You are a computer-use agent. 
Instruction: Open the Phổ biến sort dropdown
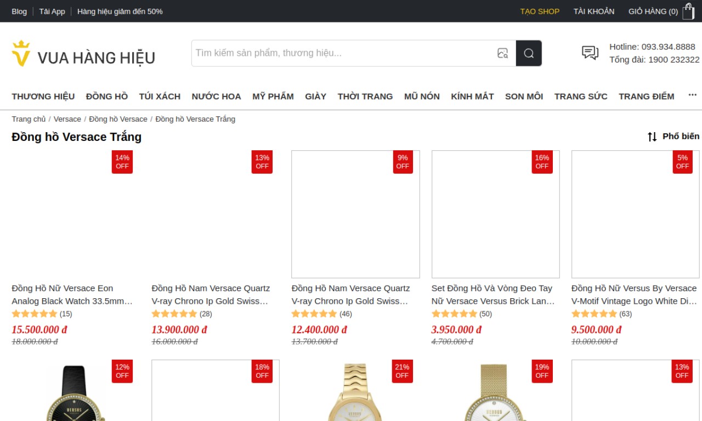coord(681,136)
